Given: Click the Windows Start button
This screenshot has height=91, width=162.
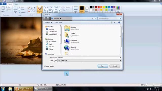Looking at the screenshot, I should point(3,89).
